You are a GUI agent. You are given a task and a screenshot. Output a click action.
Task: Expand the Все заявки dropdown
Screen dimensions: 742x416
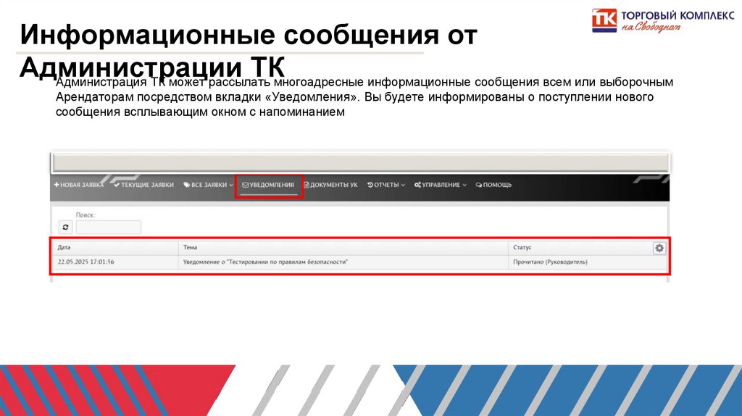[208, 185]
